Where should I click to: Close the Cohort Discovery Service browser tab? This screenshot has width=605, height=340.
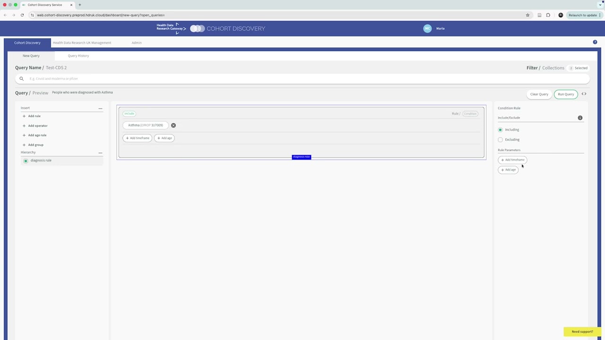71,5
